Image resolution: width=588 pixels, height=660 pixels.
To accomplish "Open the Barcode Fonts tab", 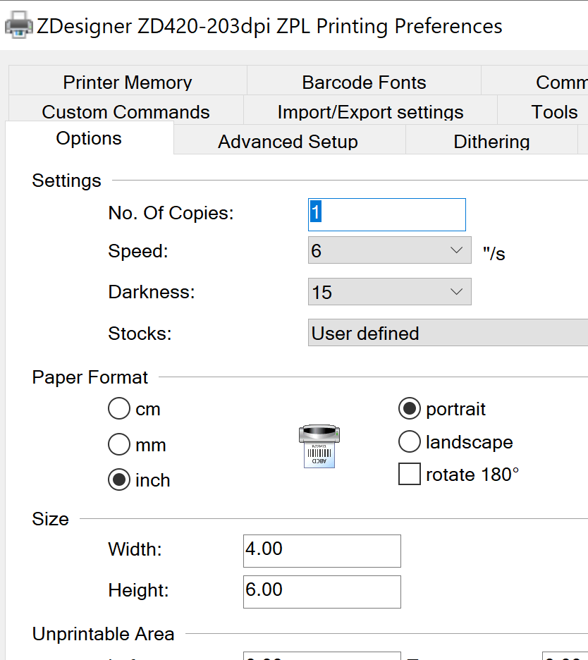I will click(x=364, y=82).
